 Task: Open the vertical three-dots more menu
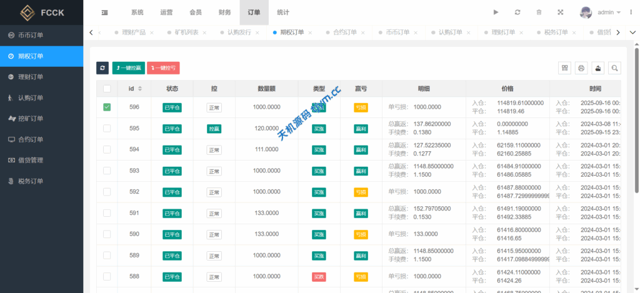point(631,12)
